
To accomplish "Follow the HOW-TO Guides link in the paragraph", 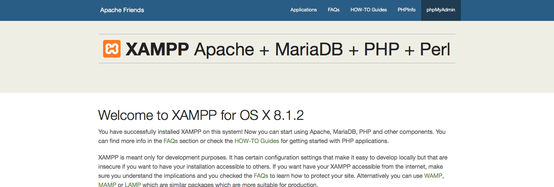I will [257, 141].
